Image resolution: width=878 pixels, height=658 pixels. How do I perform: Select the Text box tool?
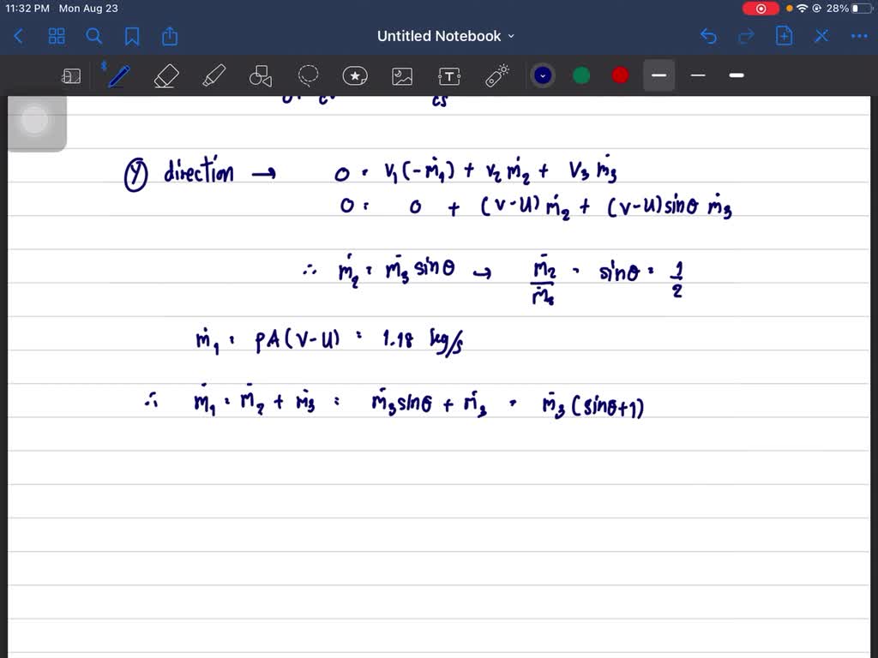pos(449,76)
